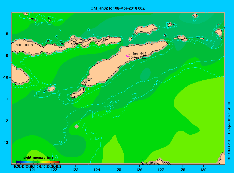Click the magenta drifter arrow marker on Timor
This screenshot has height=173, width=234.
127,56
